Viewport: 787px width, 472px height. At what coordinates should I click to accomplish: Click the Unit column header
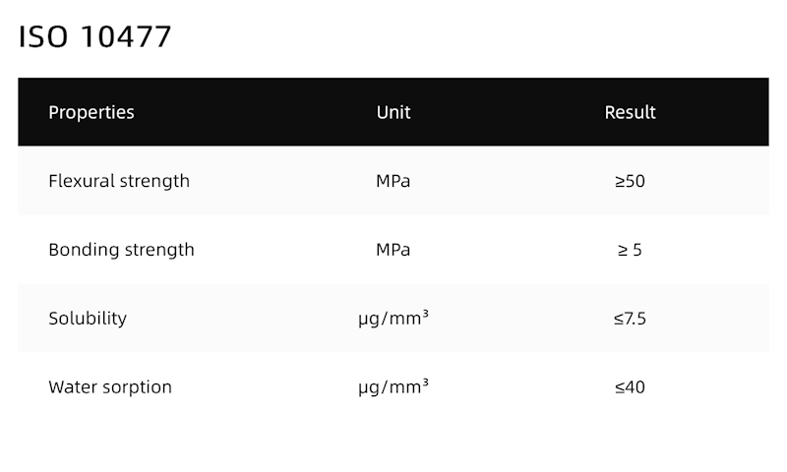(393, 112)
